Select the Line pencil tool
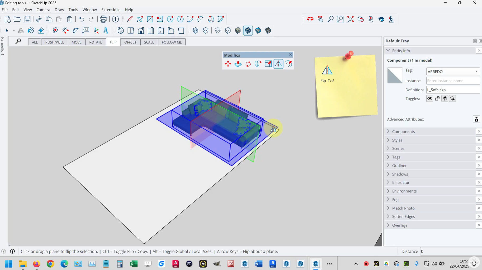The width and height of the screenshot is (482, 270). (x=130, y=19)
